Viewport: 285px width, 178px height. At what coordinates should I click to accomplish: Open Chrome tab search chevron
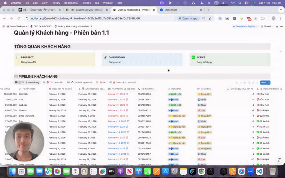281,10
